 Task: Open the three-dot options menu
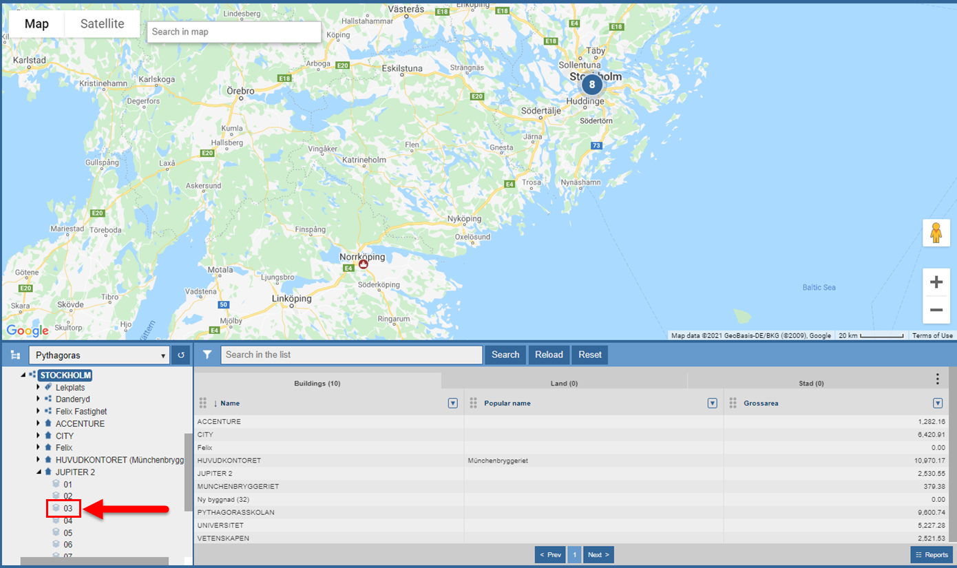click(937, 379)
